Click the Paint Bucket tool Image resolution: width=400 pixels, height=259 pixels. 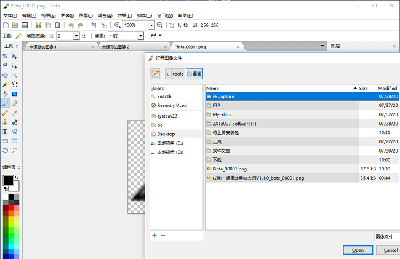[6, 94]
